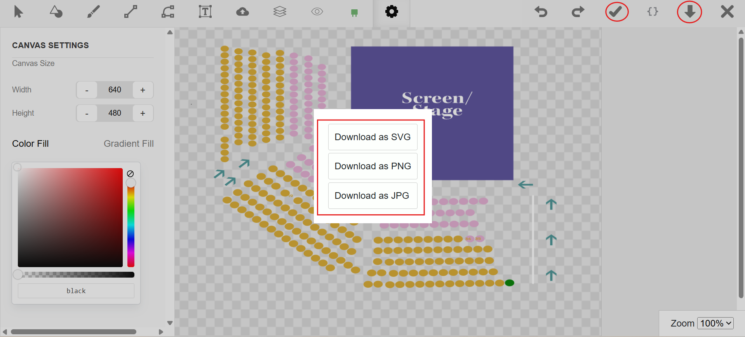Increase canvas width with plus button
The width and height of the screenshot is (745, 337).
click(143, 90)
